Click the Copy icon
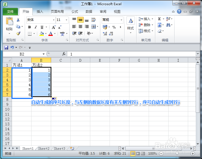This screenshot has height=159, width=202. (x=18, y=27)
